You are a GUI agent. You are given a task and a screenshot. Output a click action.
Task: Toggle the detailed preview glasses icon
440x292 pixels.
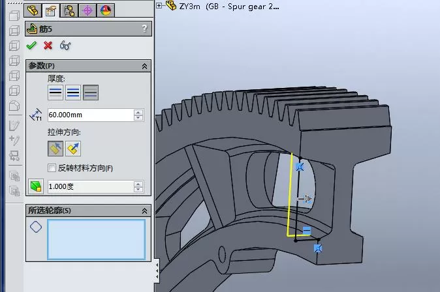point(65,46)
